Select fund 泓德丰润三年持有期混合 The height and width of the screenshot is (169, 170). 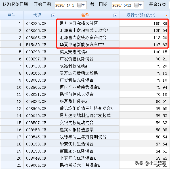click(83, 137)
